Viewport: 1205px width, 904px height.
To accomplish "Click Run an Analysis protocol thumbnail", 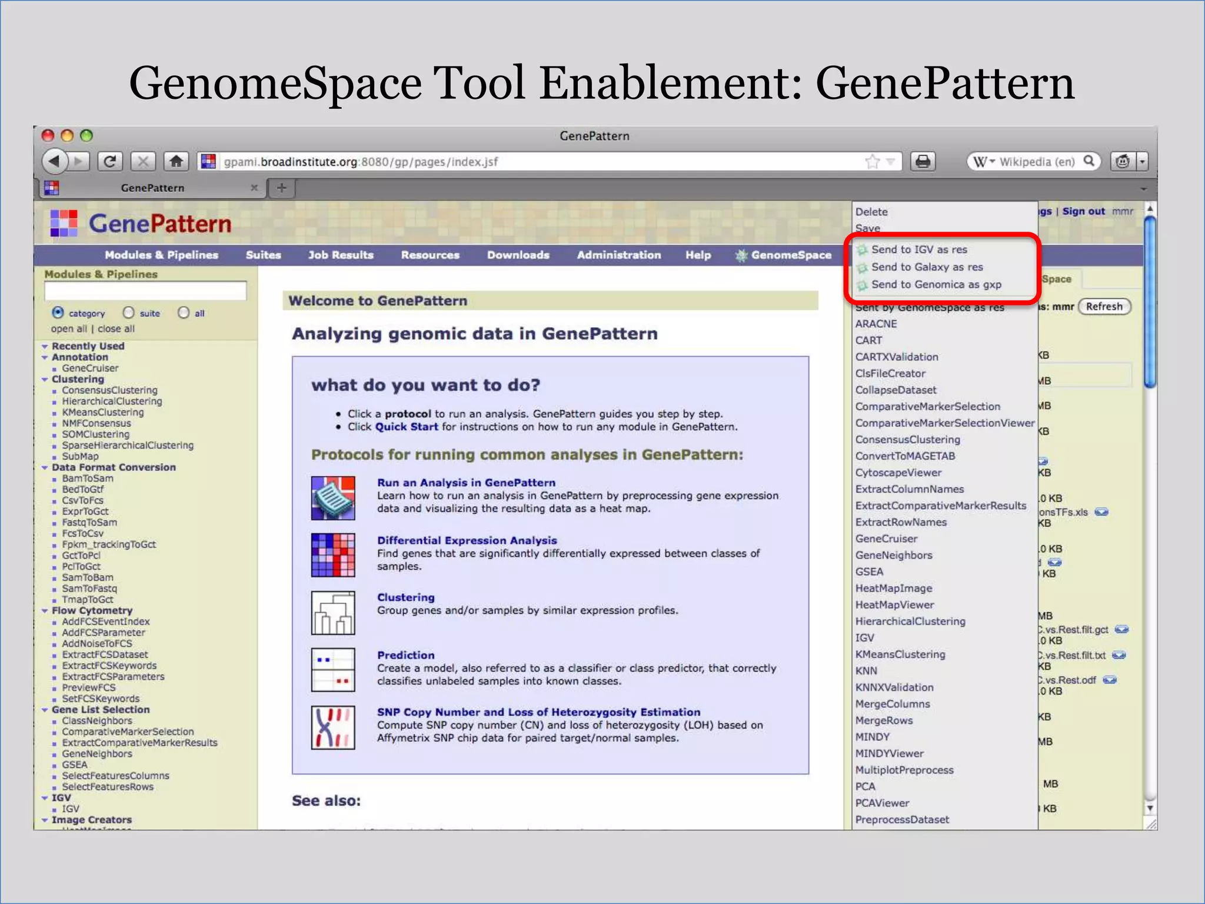I will (333, 498).
